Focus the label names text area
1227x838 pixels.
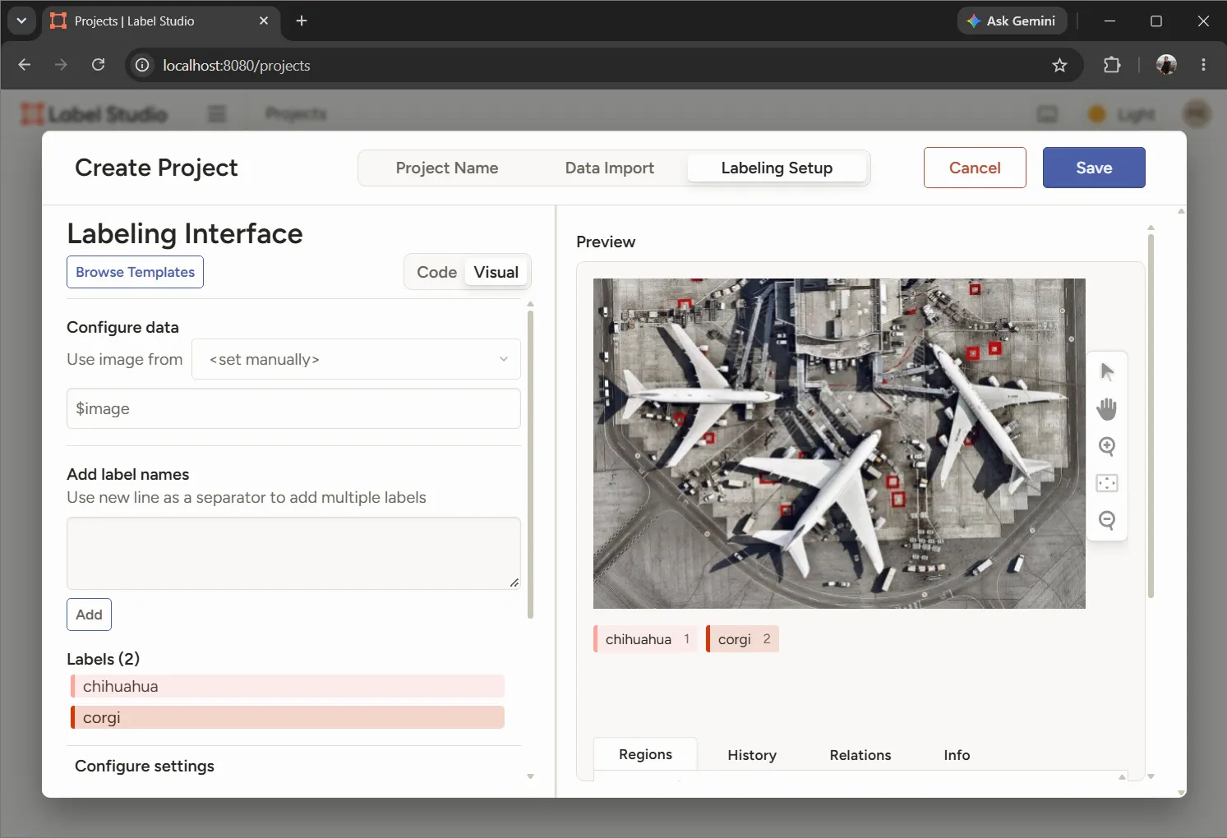293,553
